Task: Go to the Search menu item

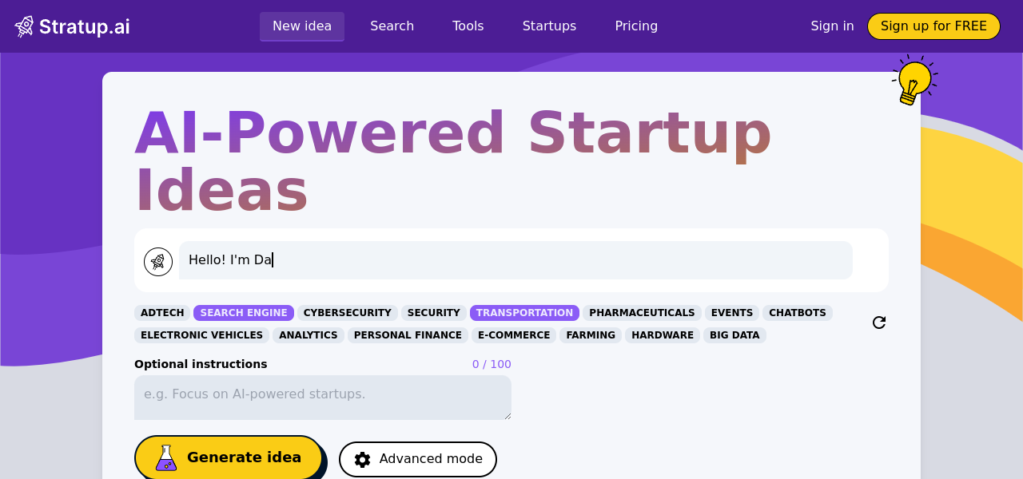Action: [x=392, y=26]
